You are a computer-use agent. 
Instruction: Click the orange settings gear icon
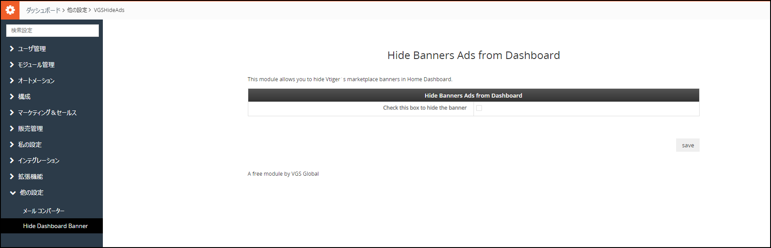click(x=10, y=10)
